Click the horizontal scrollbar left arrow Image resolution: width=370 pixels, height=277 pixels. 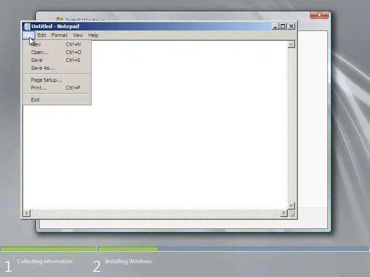(x=27, y=213)
